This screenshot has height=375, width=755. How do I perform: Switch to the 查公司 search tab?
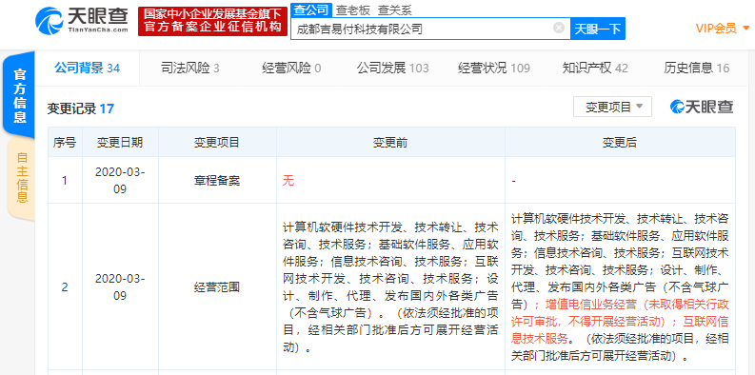click(x=311, y=10)
